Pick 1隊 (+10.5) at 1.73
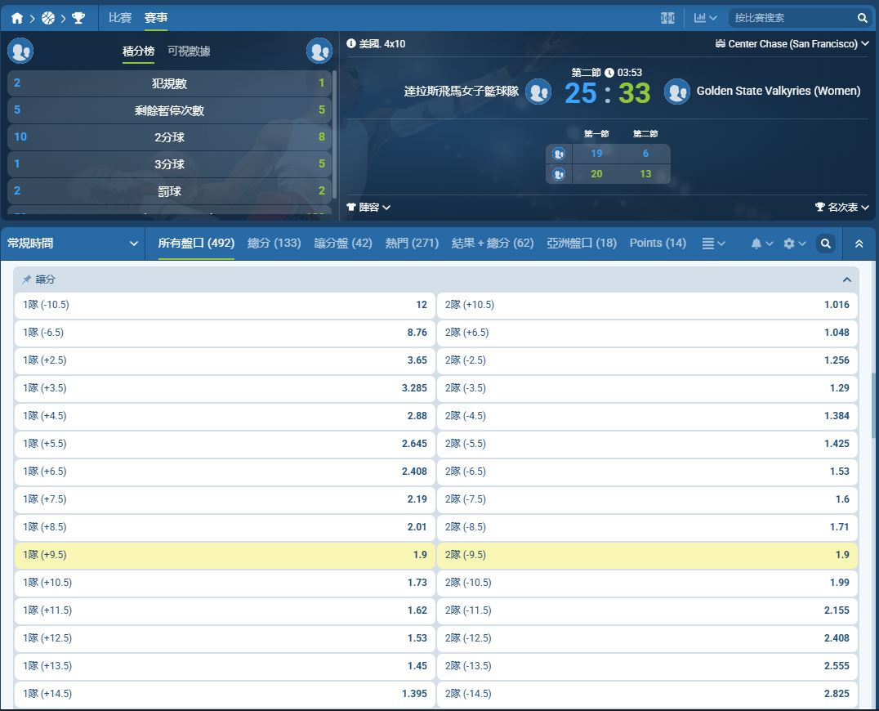 (x=225, y=583)
